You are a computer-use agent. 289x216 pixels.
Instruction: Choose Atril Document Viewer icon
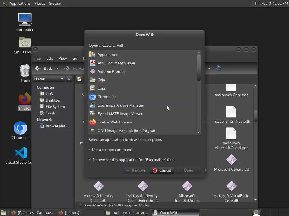point(93,63)
